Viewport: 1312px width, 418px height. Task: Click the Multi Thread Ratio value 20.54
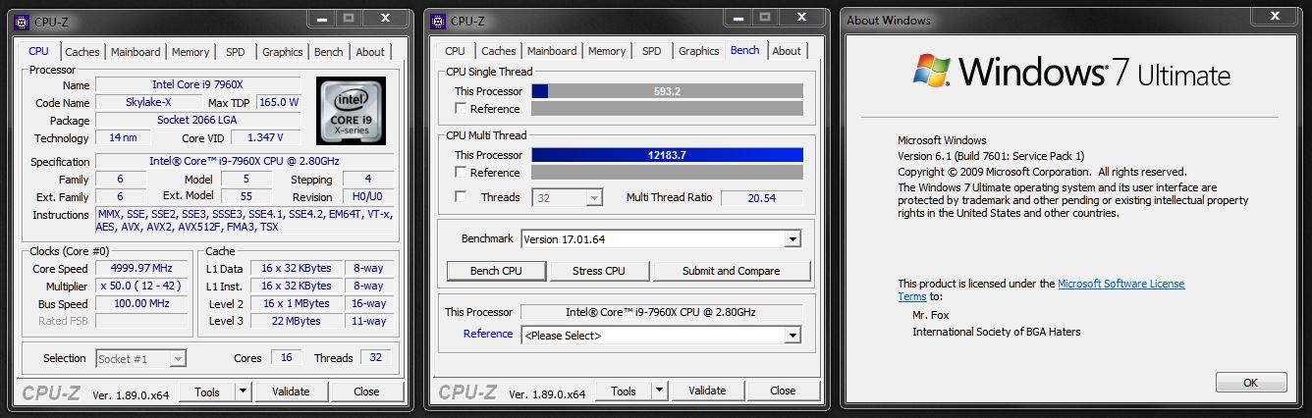click(x=761, y=197)
